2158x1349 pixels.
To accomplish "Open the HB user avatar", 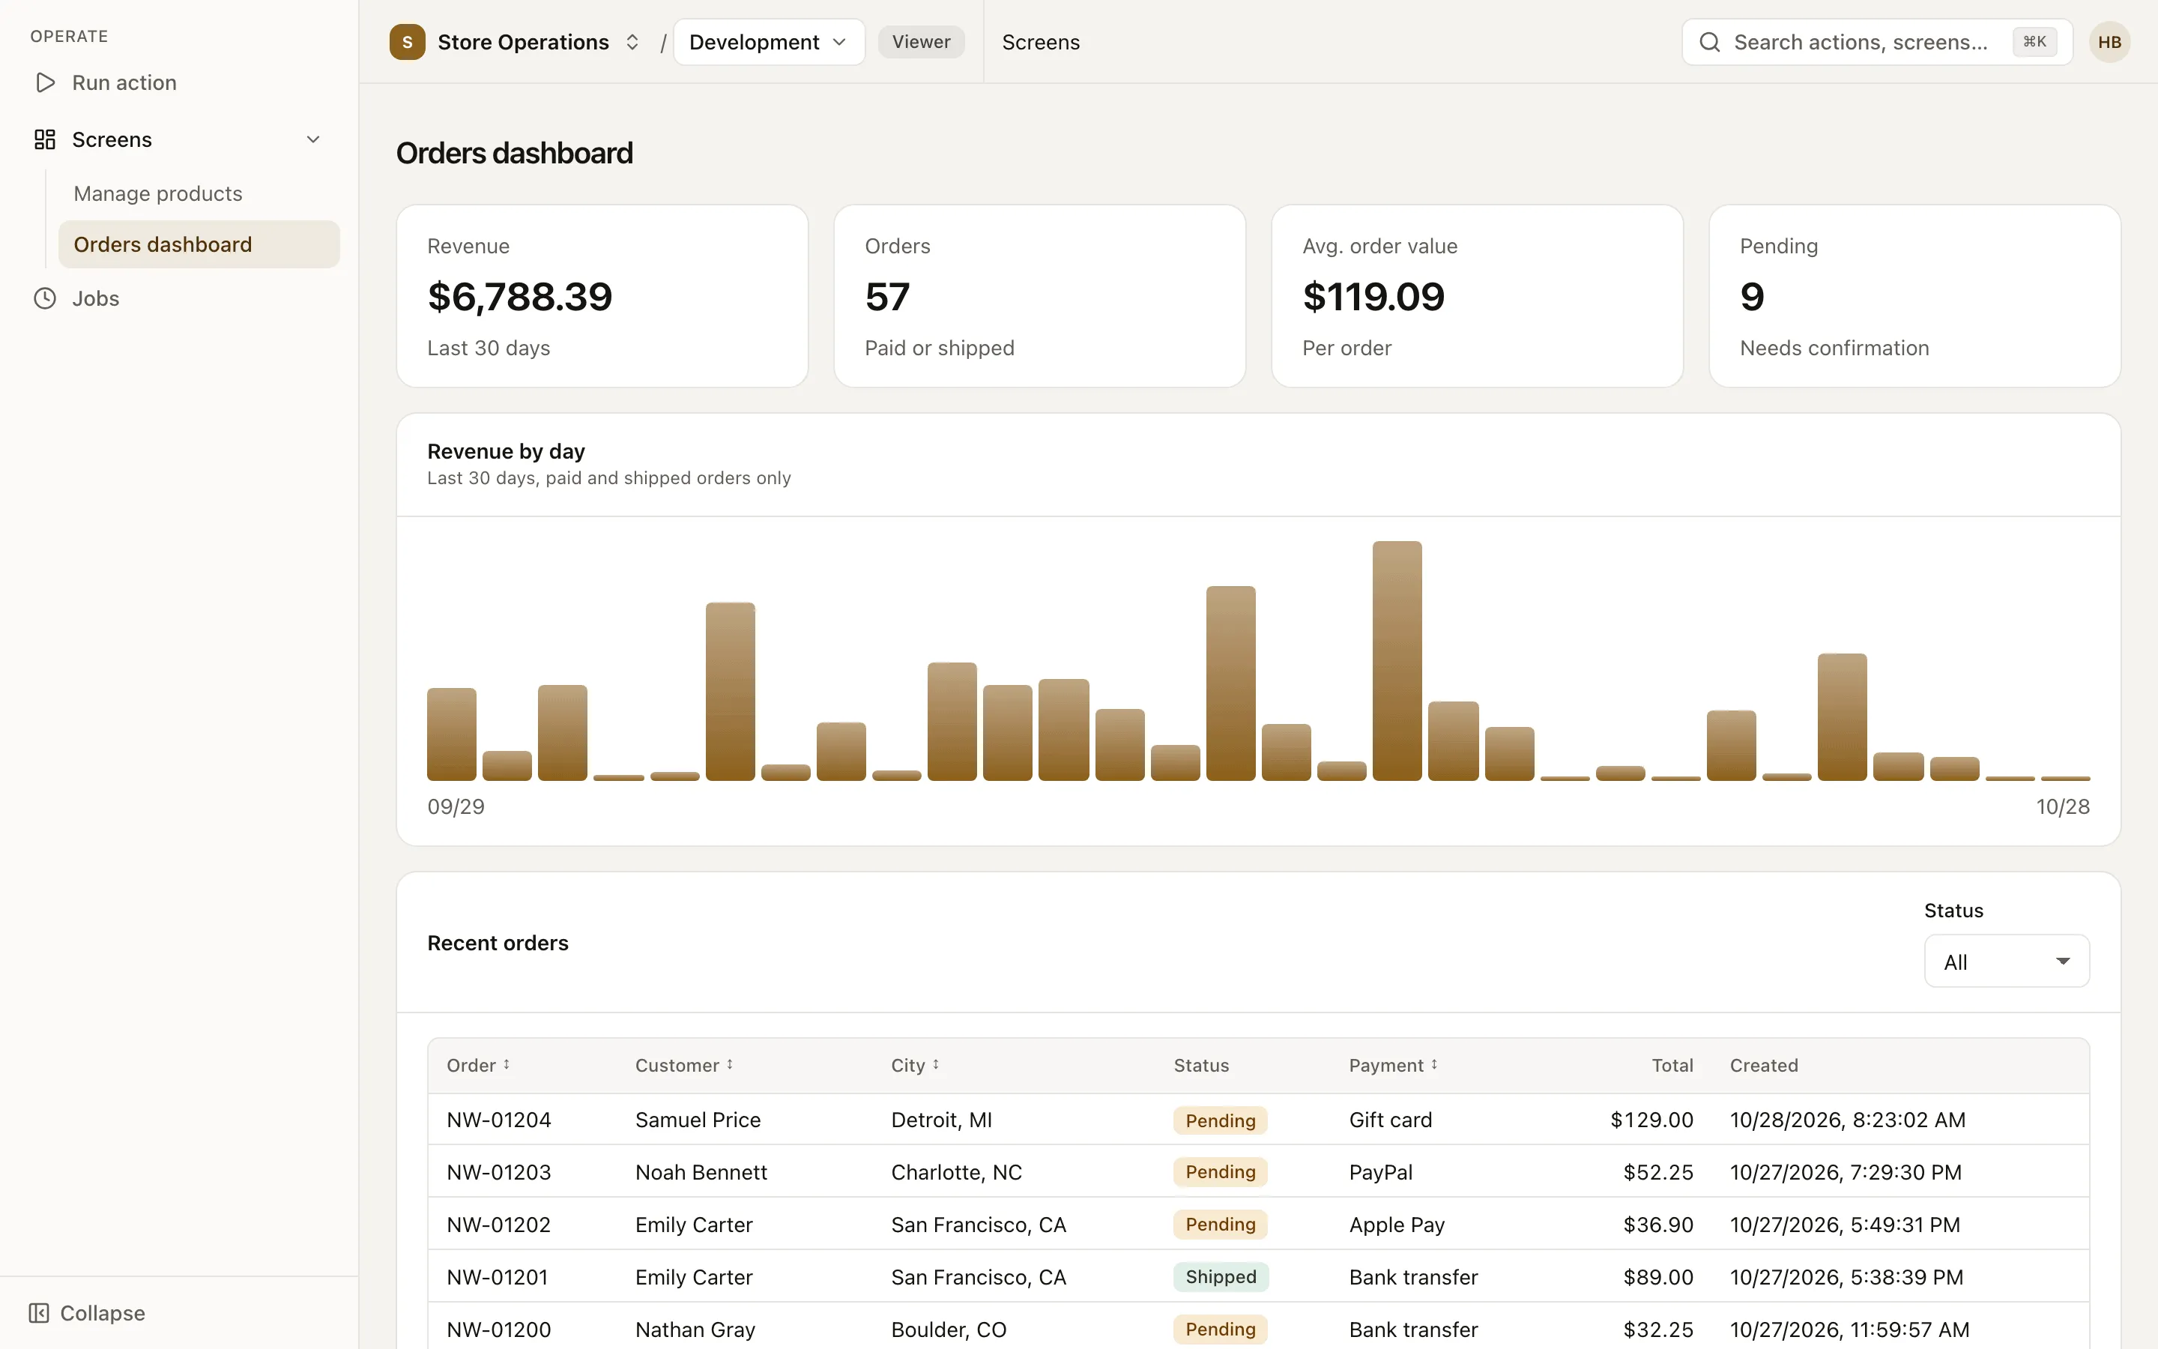I will pyautogui.click(x=2109, y=42).
